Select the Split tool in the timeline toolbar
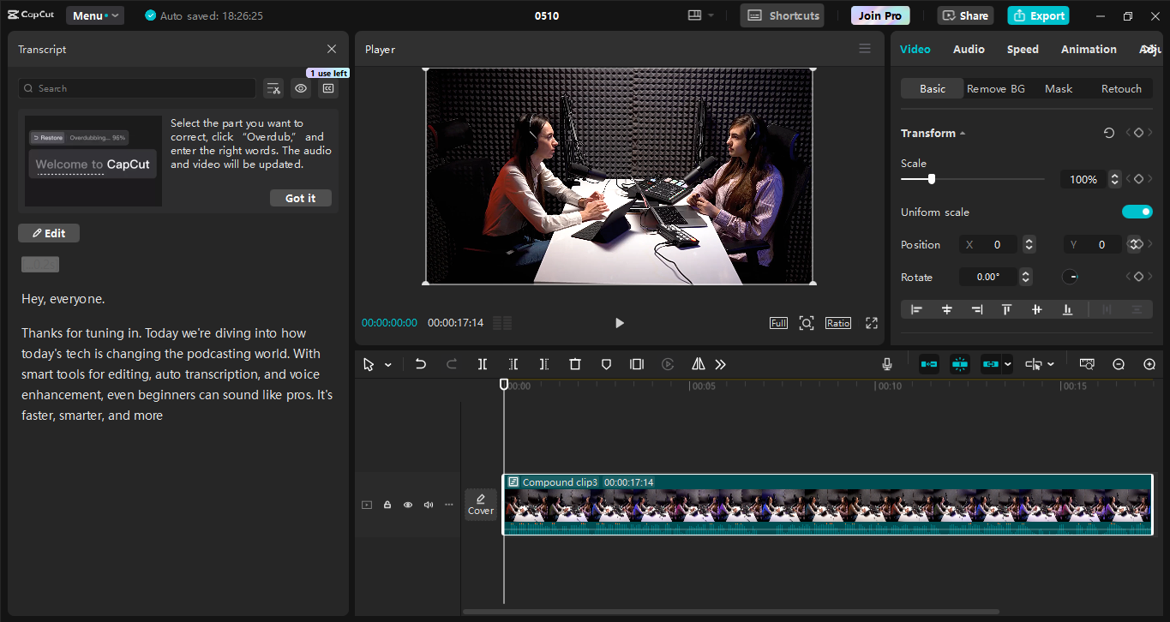The height and width of the screenshot is (622, 1170). pyautogui.click(x=483, y=363)
